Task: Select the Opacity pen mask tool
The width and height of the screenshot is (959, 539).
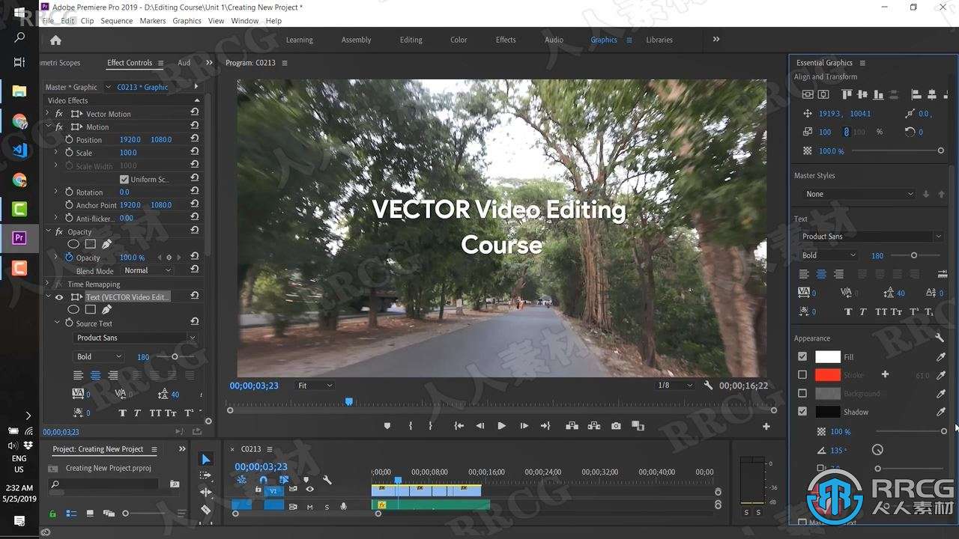Action: click(x=106, y=244)
